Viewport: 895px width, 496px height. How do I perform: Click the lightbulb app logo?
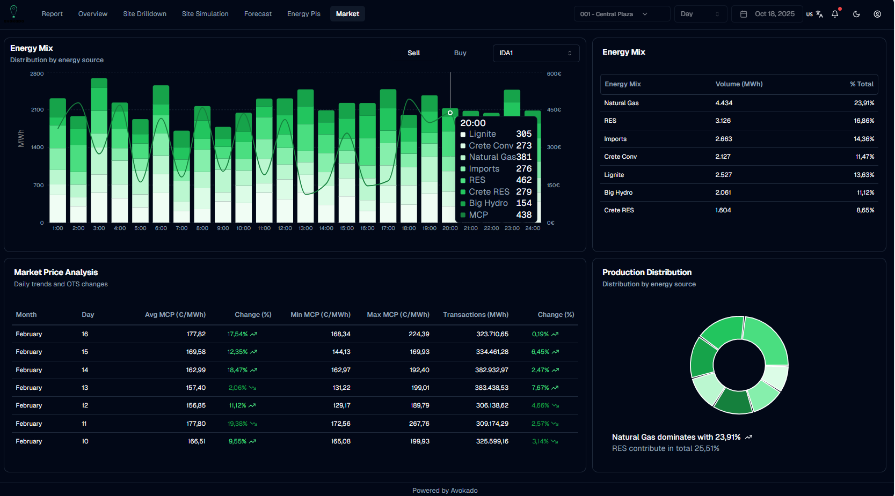point(14,12)
